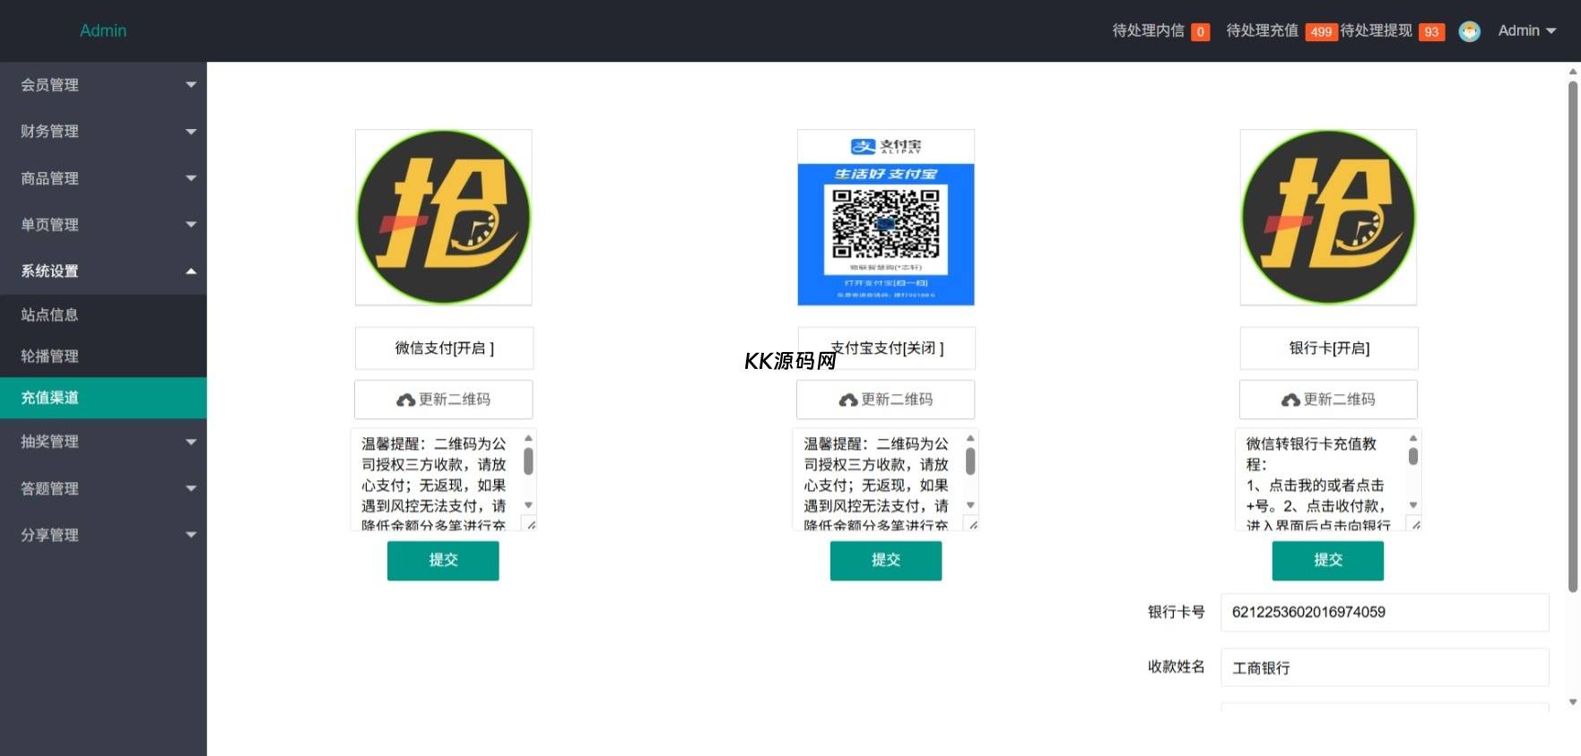Open 站点信息 in the sidebar

click(x=50, y=315)
